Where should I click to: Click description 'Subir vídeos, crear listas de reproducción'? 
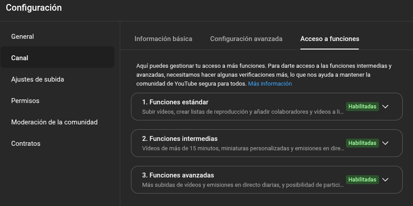tap(243, 111)
